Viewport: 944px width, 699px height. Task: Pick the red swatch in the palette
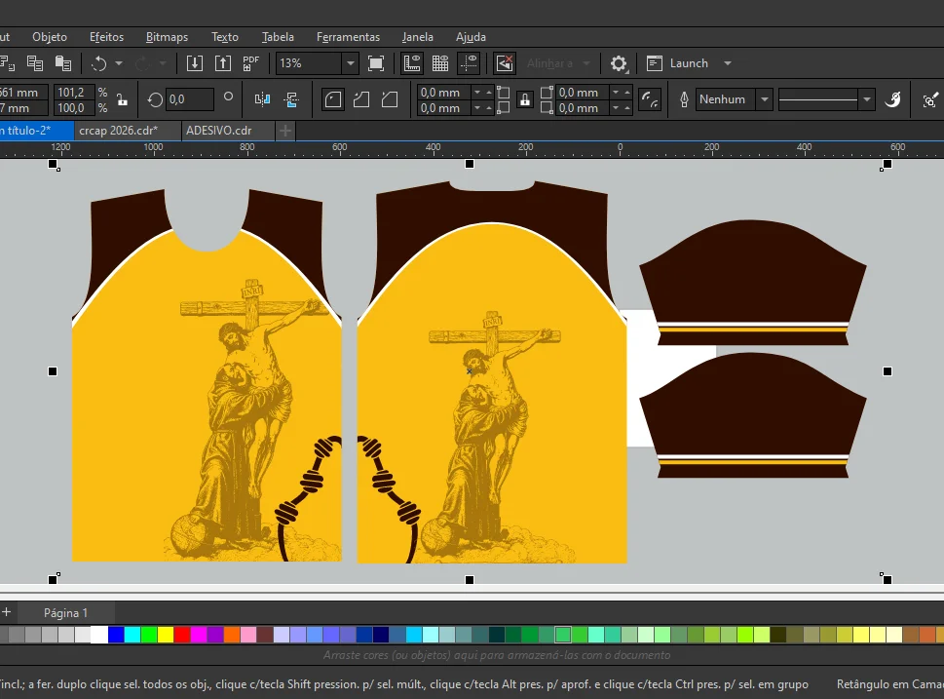pos(182,635)
